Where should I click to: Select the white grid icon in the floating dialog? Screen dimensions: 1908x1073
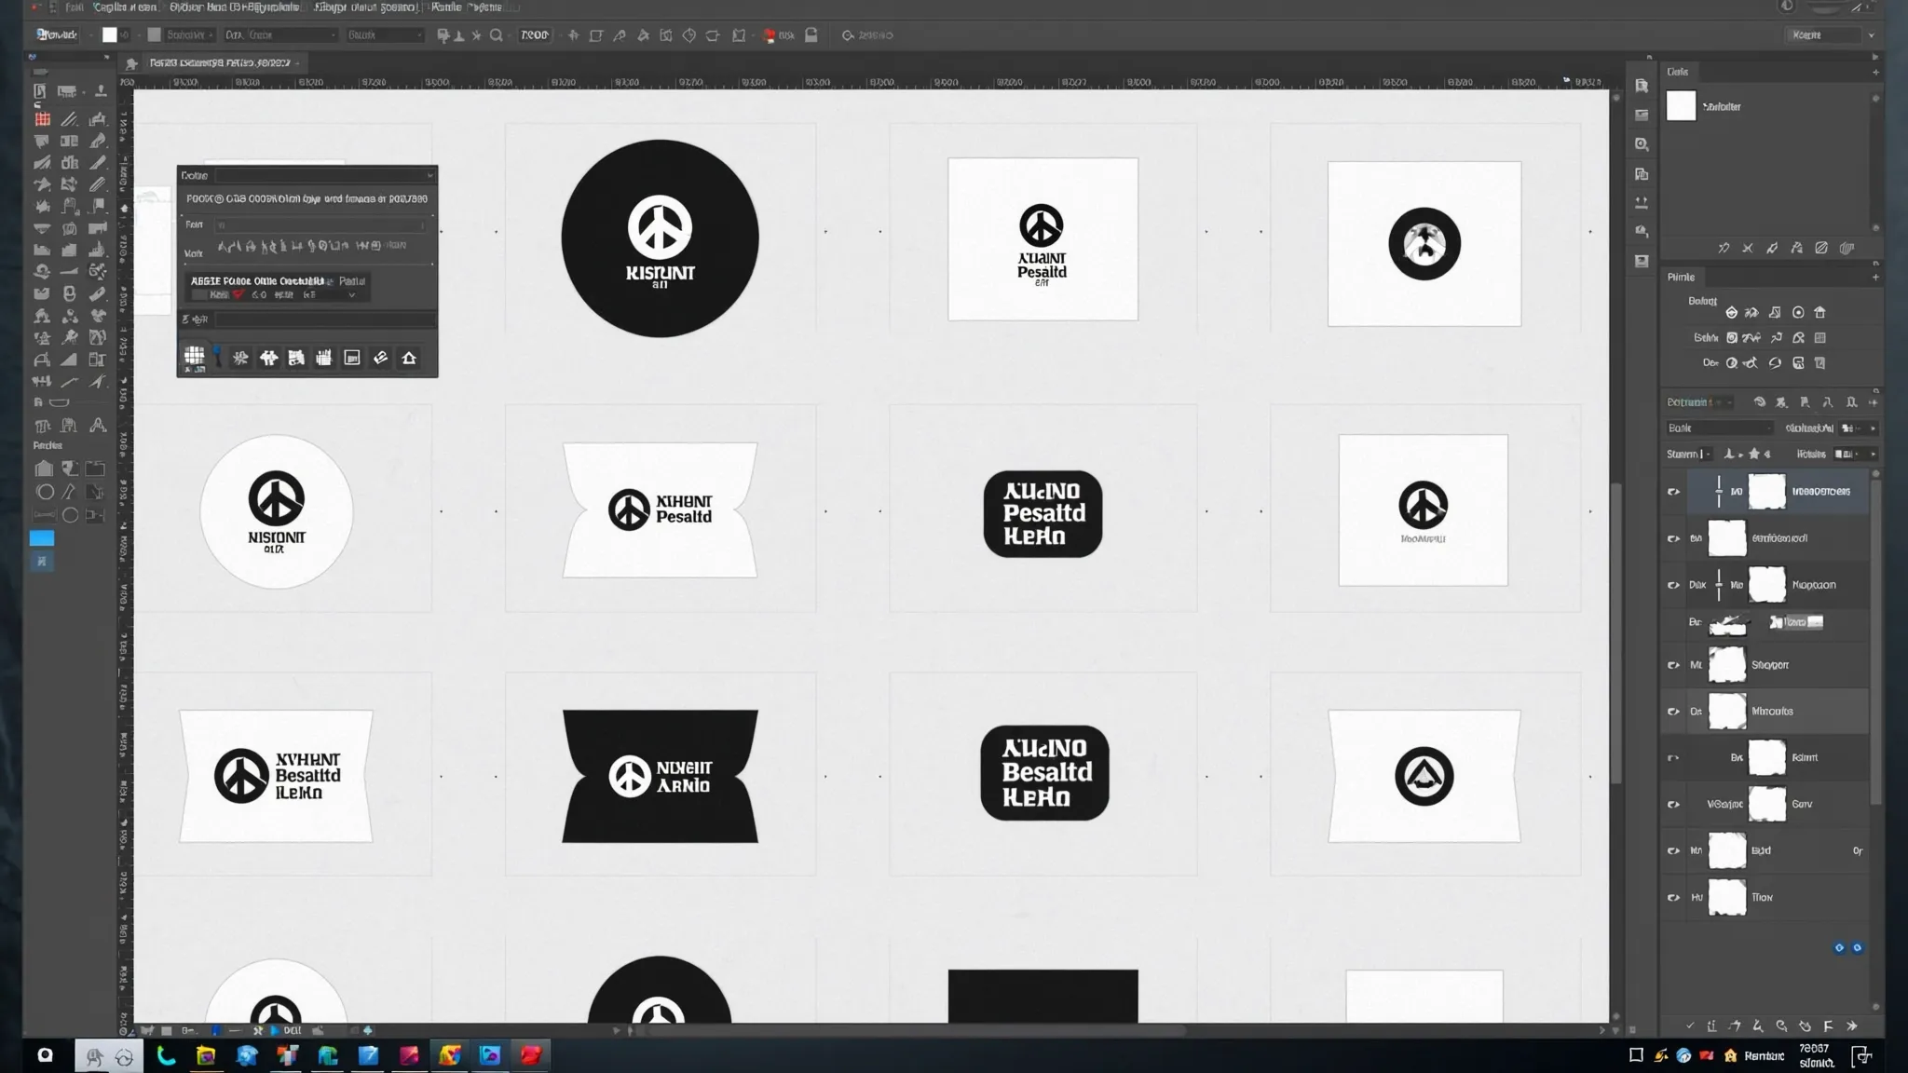(x=194, y=356)
